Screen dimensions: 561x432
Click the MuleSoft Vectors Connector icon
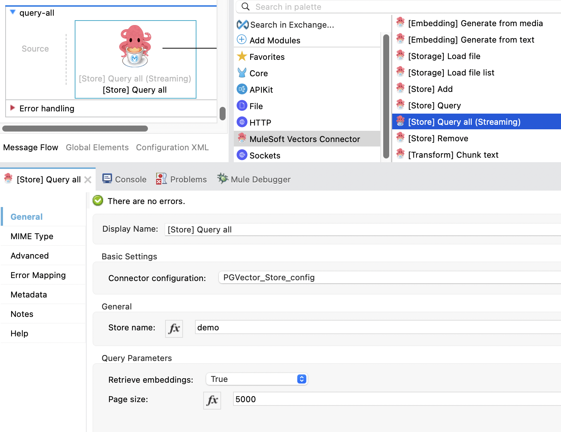click(242, 138)
